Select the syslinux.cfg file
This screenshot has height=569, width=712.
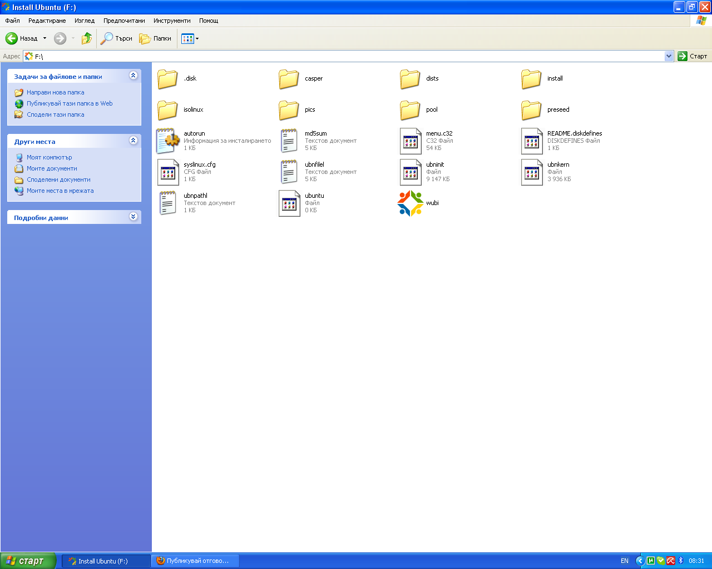pyautogui.click(x=186, y=172)
